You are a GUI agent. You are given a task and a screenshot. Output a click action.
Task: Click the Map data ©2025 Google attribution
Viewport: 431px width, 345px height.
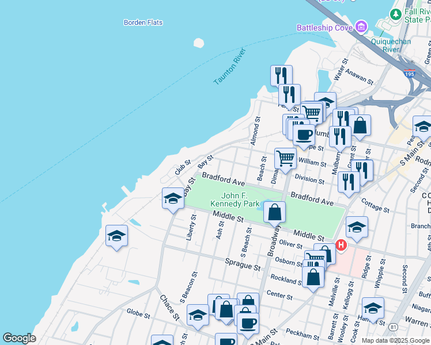click(396, 340)
